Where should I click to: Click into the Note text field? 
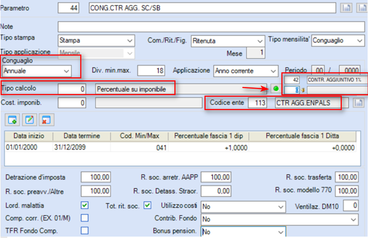coord(211,27)
